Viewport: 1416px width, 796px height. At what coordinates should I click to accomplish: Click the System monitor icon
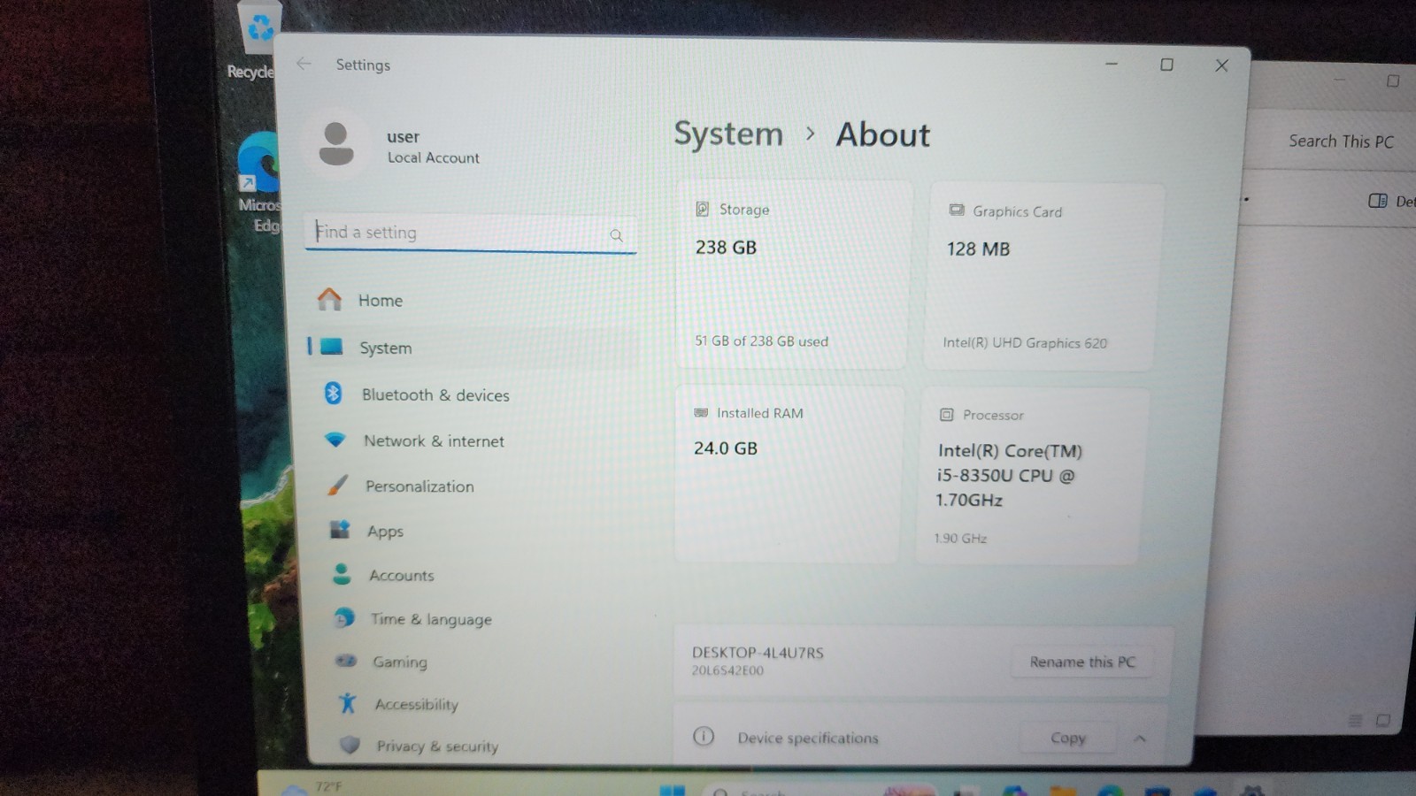[x=331, y=347]
